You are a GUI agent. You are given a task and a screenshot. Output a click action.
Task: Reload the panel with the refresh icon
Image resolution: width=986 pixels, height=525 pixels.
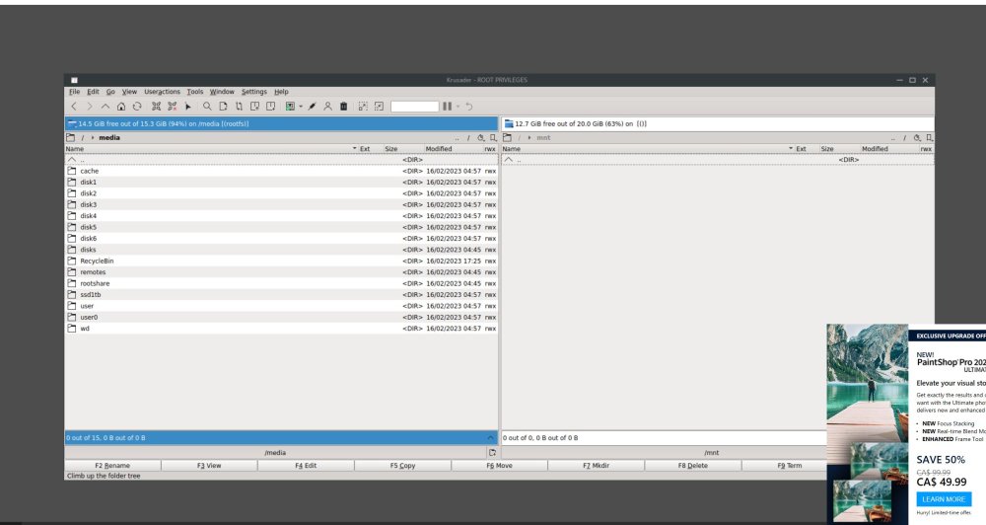click(137, 107)
